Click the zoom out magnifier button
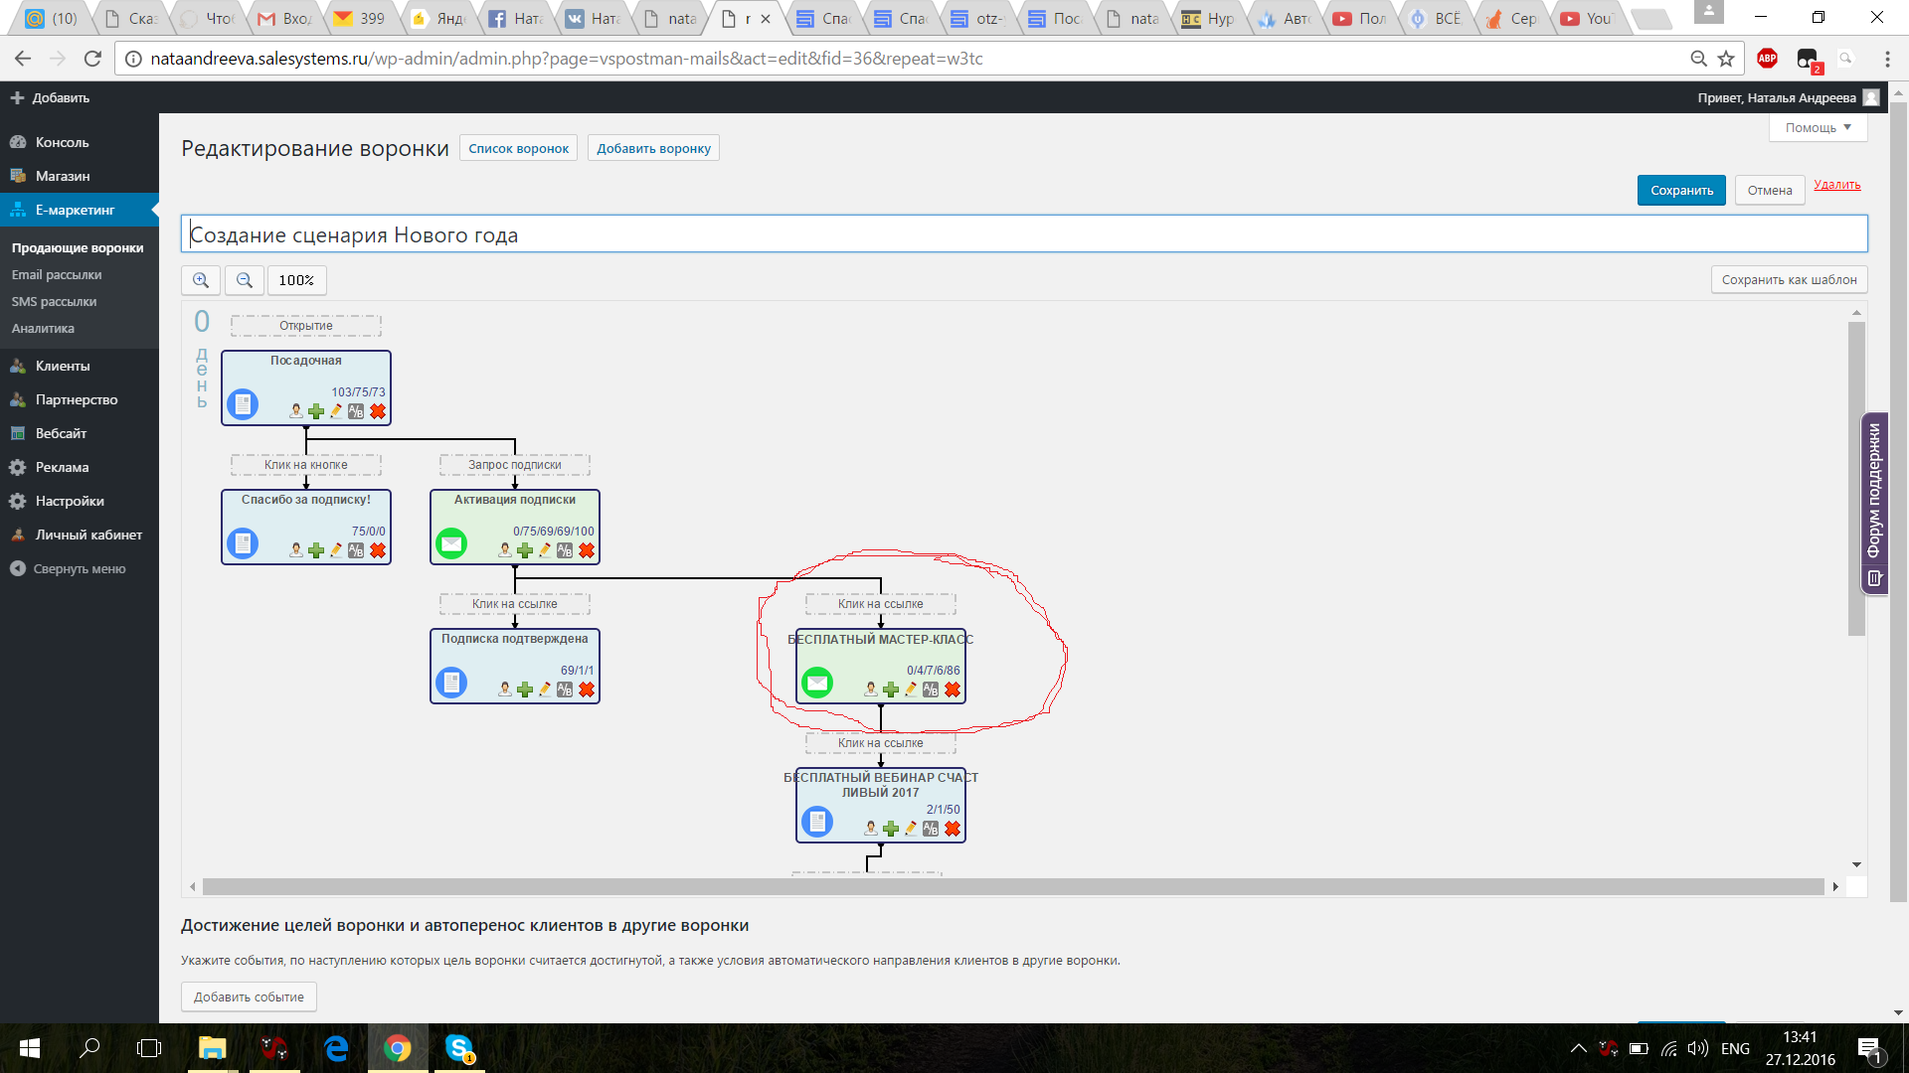The width and height of the screenshot is (1909, 1073). pos(245,280)
